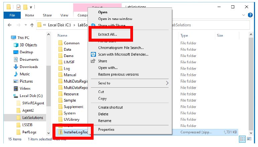
Task: Switch to the View ribbon tab
Action: tap(64, 15)
